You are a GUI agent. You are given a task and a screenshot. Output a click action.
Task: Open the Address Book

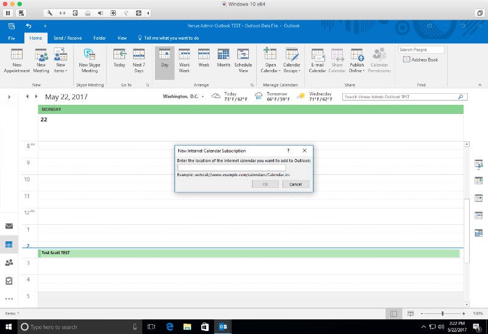pos(420,59)
